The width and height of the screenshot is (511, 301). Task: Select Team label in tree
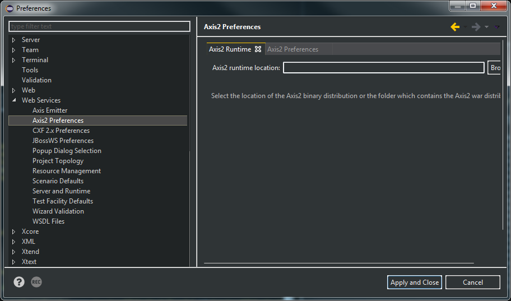[x=30, y=50]
